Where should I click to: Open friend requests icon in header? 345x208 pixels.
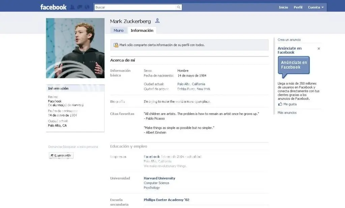tap(72, 7)
